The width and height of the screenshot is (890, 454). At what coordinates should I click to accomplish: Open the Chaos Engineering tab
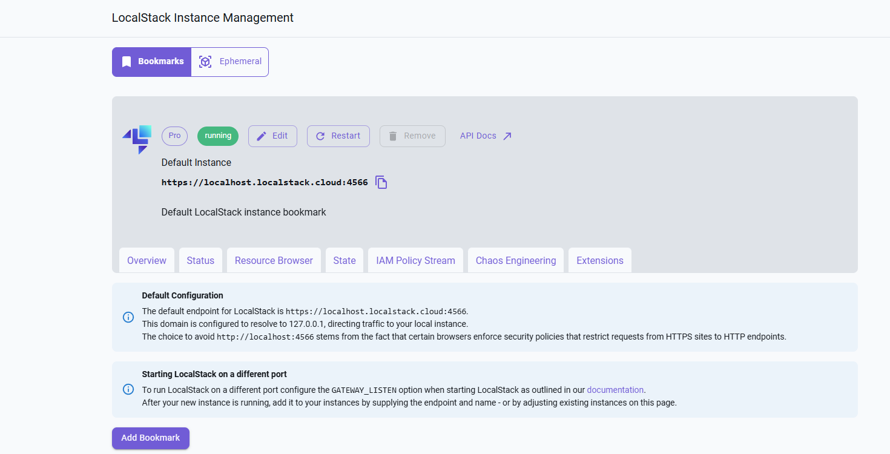point(516,260)
